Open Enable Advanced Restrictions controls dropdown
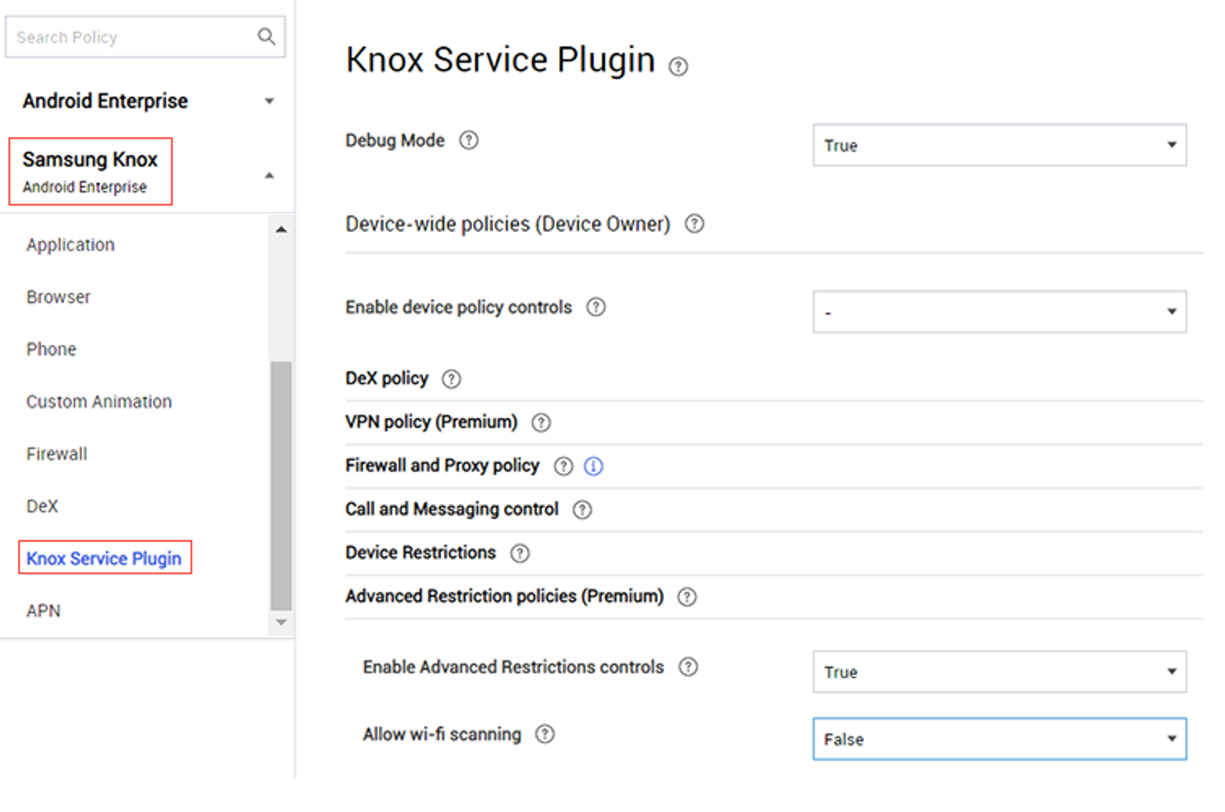 tap(999, 672)
